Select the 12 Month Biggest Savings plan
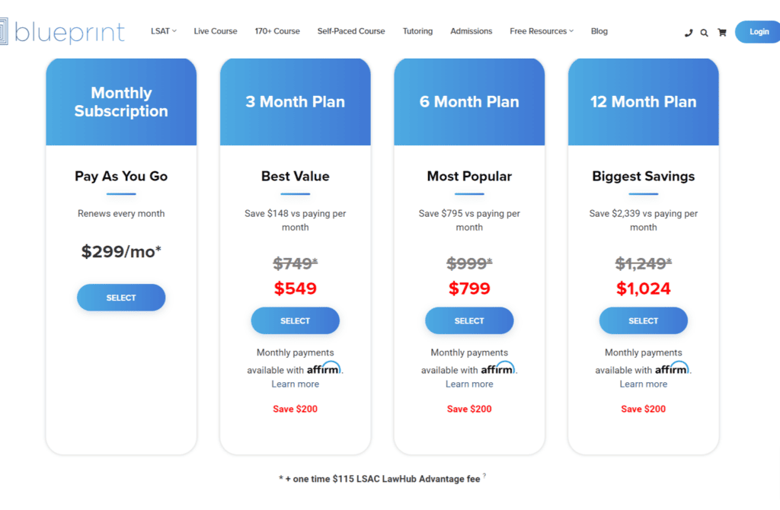Image resolution: width=780 pixels, height=510 pixels. (643, 320)
